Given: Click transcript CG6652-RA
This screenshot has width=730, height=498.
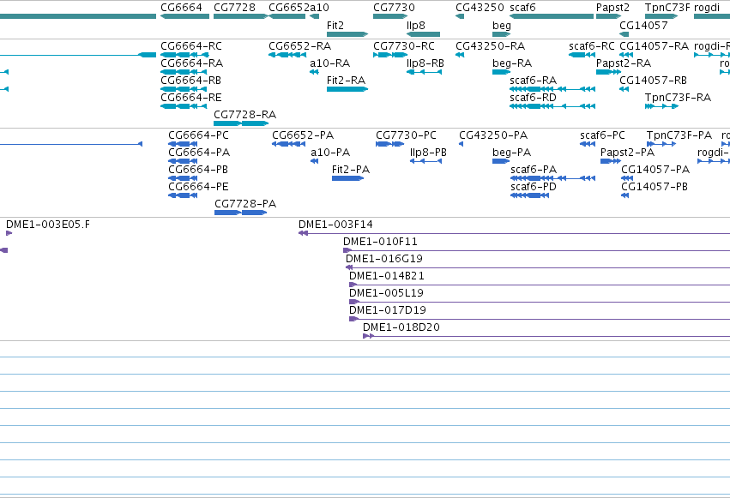Looking at the screenshot, I should pyautogui.click(x=287, y=55).
